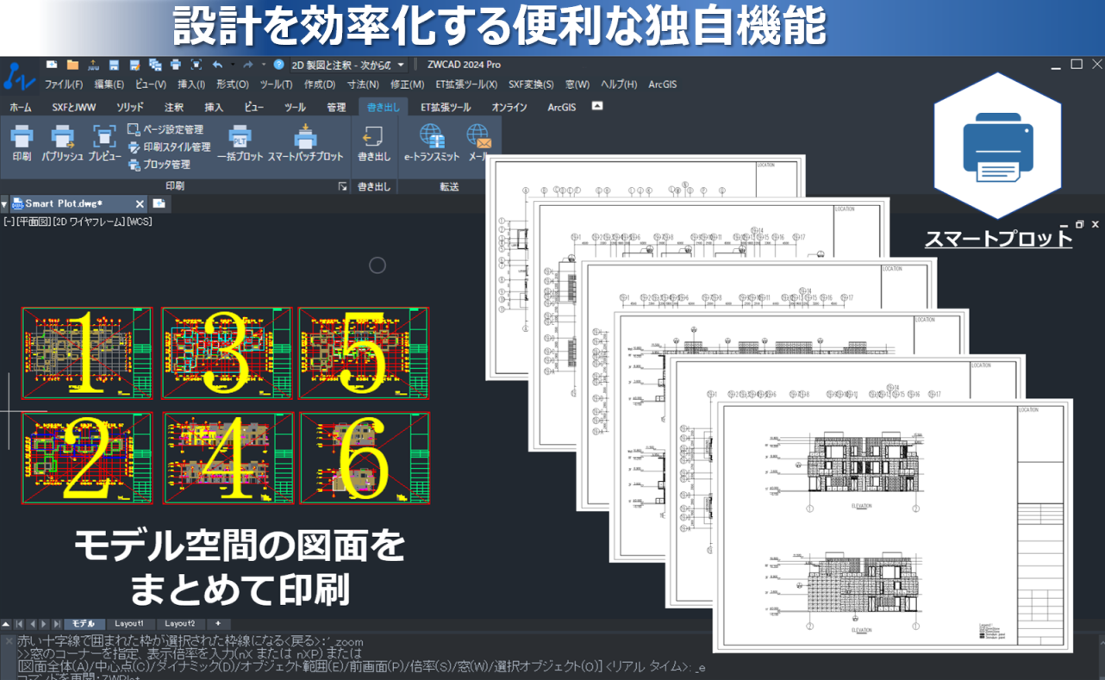
Task: Switch to オンライン ribbon tab
Action: [x=509, y=107]
